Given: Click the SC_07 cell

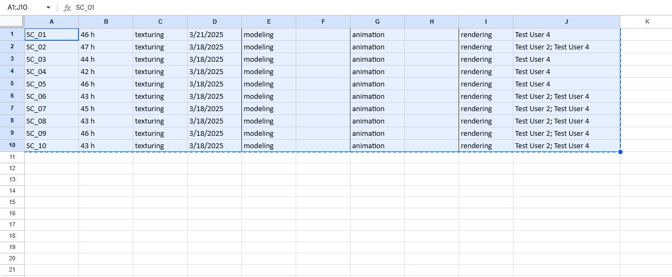Looking at the screenshot, I should pyautogui.click(x=52, y=108).
